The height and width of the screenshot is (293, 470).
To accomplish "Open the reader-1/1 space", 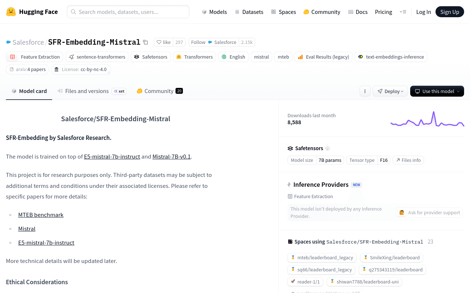I will coord(305,282).
